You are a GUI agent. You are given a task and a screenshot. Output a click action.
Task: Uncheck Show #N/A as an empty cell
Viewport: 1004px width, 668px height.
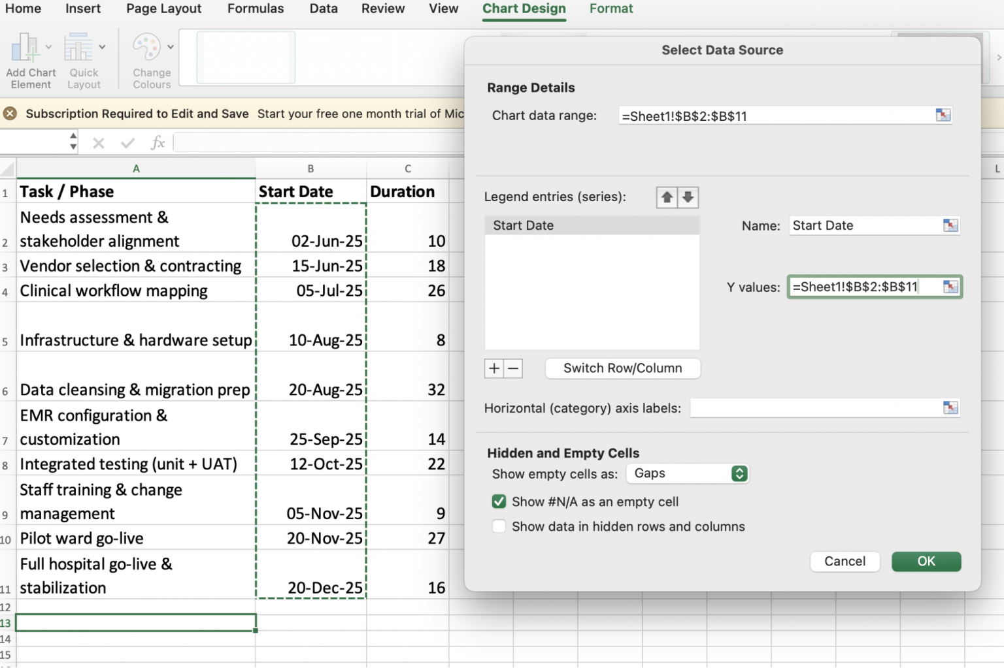click(499, 501)
